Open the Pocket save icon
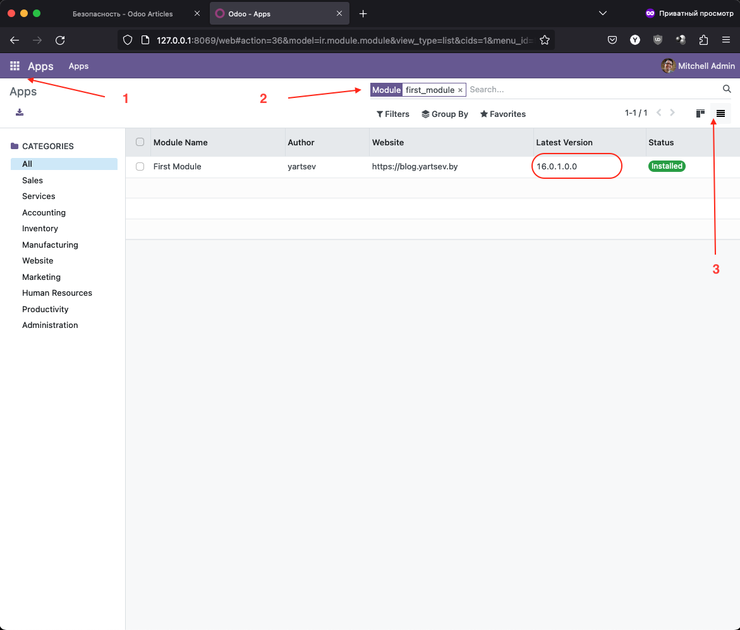Screen dimensions: 740x630 (x=612, y=40)
